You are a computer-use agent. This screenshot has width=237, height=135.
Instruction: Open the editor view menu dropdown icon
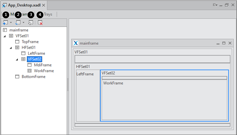215,5
